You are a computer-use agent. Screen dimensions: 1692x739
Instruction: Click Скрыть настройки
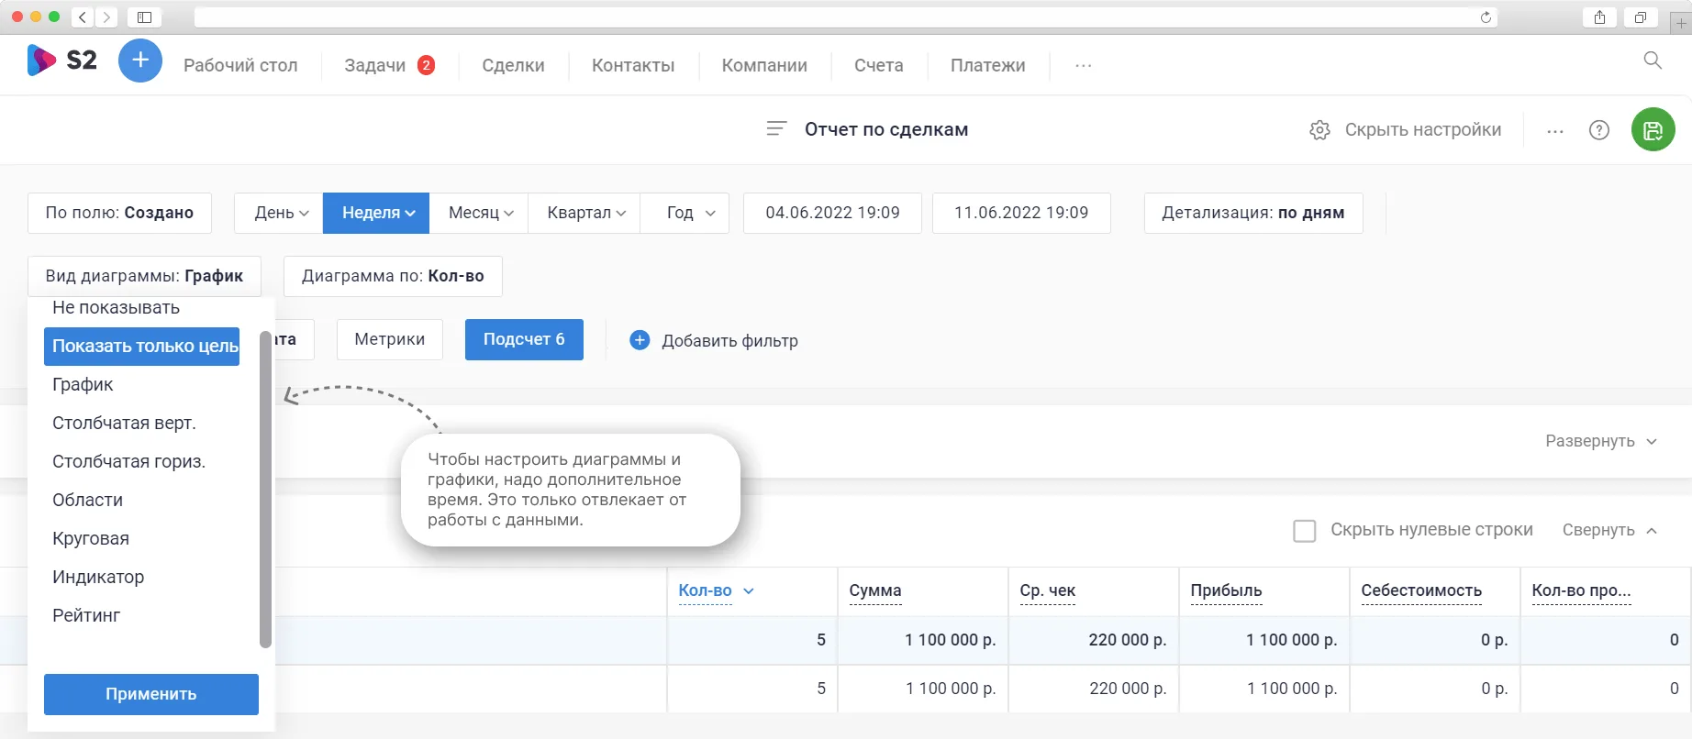(1423, 130)
